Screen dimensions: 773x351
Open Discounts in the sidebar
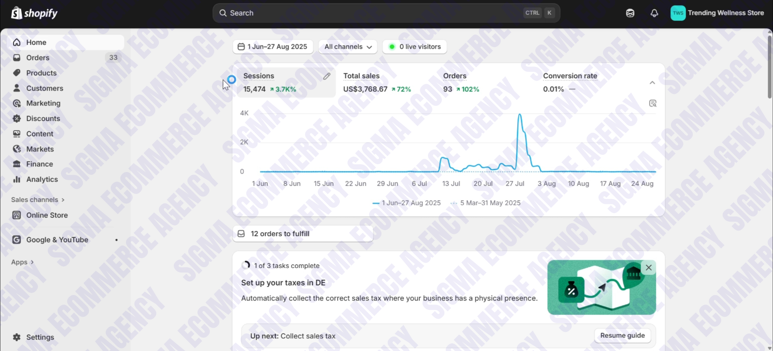[66, 118]
